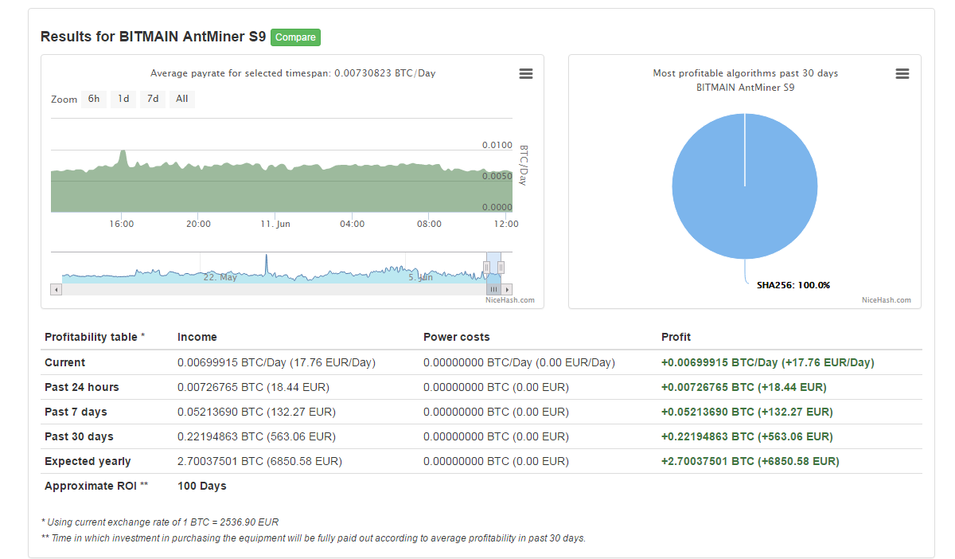This screenshot has height=559, width=955.
Task: Click income '0.22194863 BTC (563.06 EUR)'
Action: point(256,436)
